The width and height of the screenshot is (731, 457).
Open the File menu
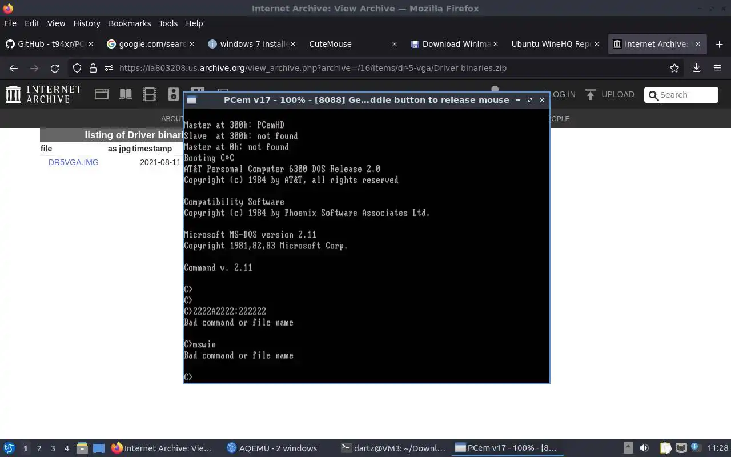[x=10, y=23]
